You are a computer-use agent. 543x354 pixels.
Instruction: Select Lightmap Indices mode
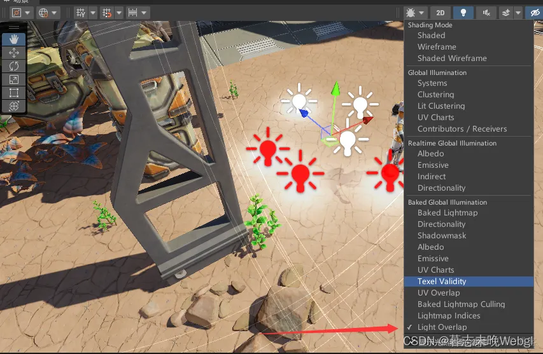coord(469,315)
